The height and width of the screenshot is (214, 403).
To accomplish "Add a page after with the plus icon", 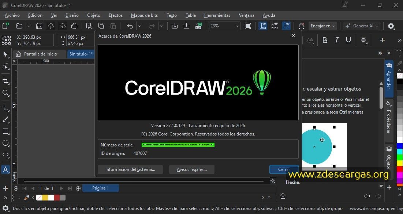I will 78,188.
